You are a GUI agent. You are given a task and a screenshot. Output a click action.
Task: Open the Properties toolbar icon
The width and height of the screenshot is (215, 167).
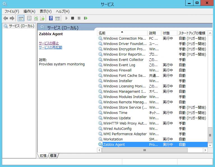[x=29, y=18]
